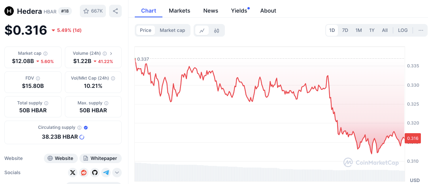Open Hedera's GitHub social link
The height and width of the screenshot is (184, 428).
tap(95, 172)
